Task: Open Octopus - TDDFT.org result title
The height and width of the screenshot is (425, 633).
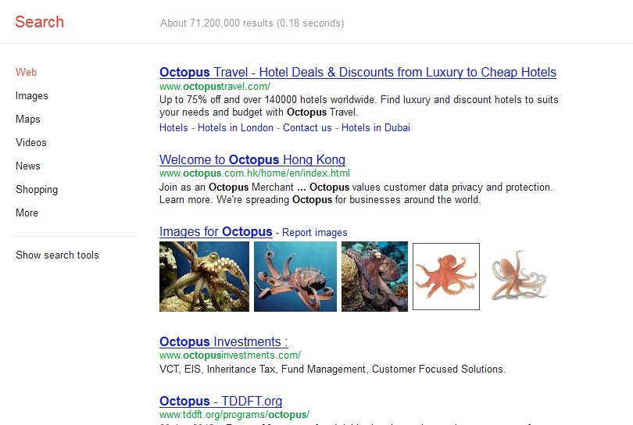Action: (x=221, y=402)
